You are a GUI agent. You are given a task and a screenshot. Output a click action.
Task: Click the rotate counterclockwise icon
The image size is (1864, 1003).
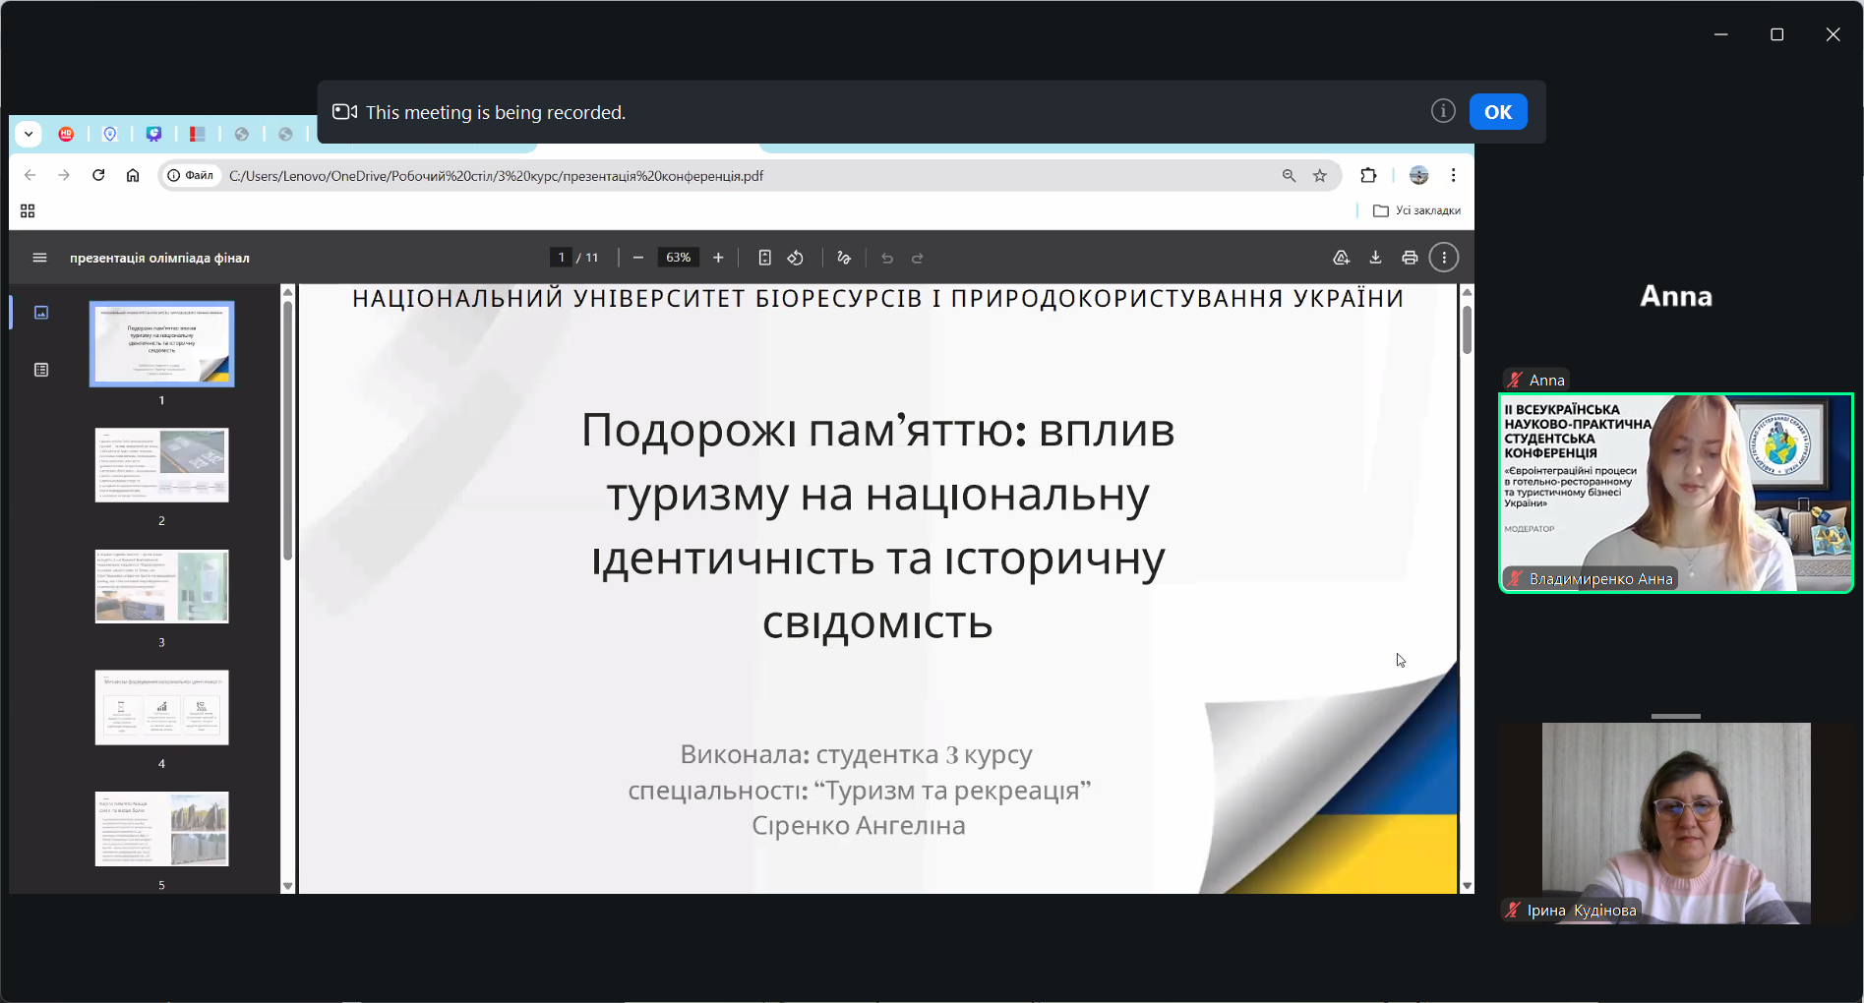pyautogui.click(x=796, y=258)
